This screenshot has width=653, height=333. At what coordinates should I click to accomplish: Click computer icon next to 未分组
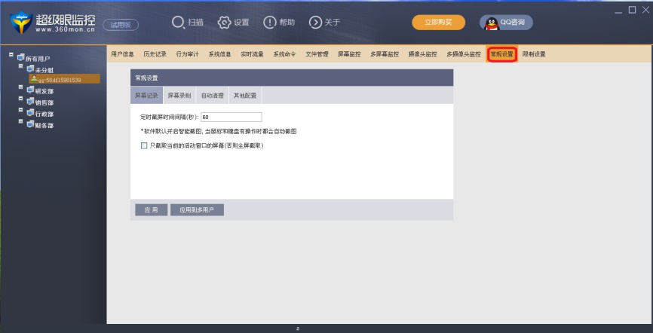[x=30, y=69]
